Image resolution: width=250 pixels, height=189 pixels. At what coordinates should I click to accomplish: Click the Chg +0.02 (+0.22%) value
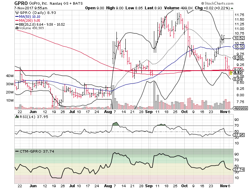click(212, 8)
